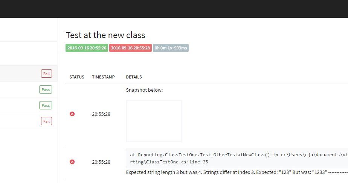The image size is (348, 183).
Task: Click the TIMESTAMP column header
Action: coord(104,77)
